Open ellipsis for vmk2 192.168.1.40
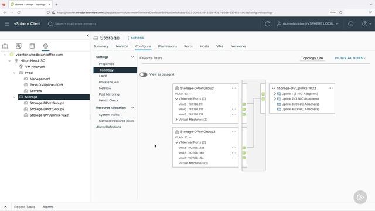 point(234,153)
